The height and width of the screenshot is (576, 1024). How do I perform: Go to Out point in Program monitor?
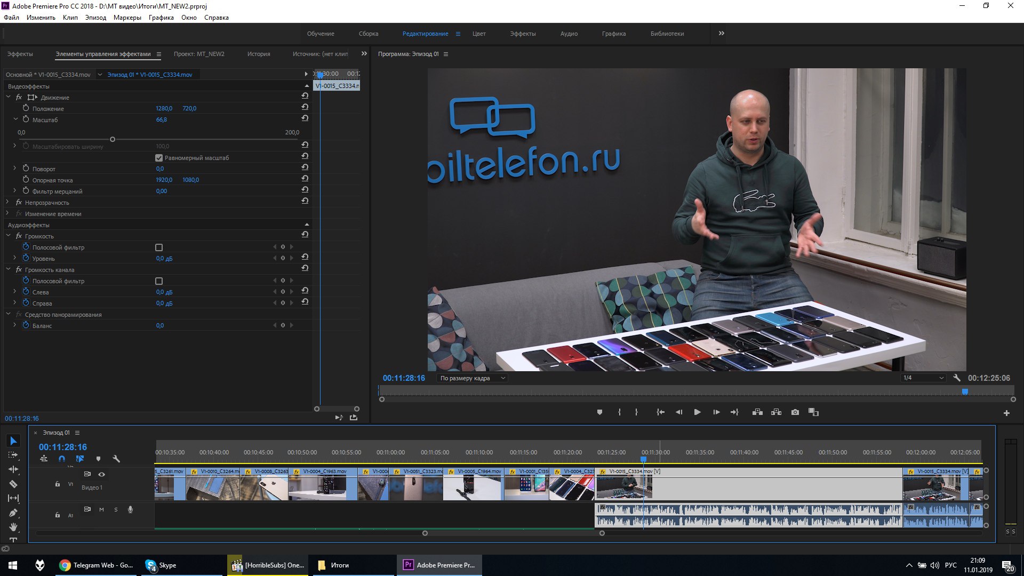point(734,412)
